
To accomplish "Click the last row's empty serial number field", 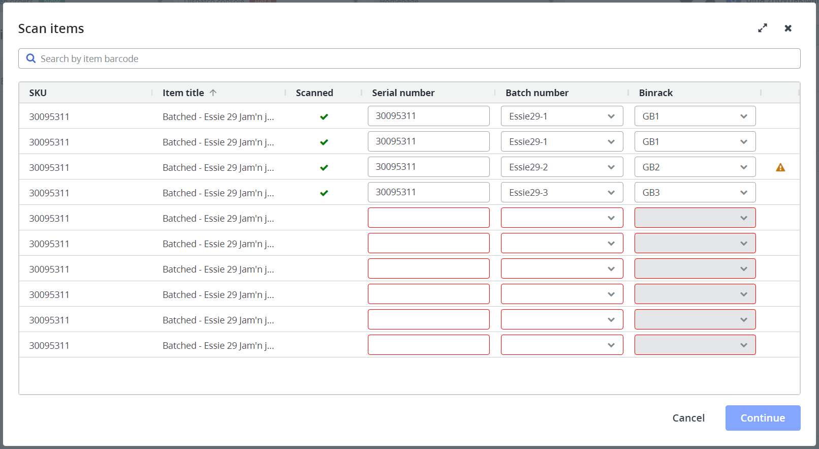I will click(x=428, y=345).
